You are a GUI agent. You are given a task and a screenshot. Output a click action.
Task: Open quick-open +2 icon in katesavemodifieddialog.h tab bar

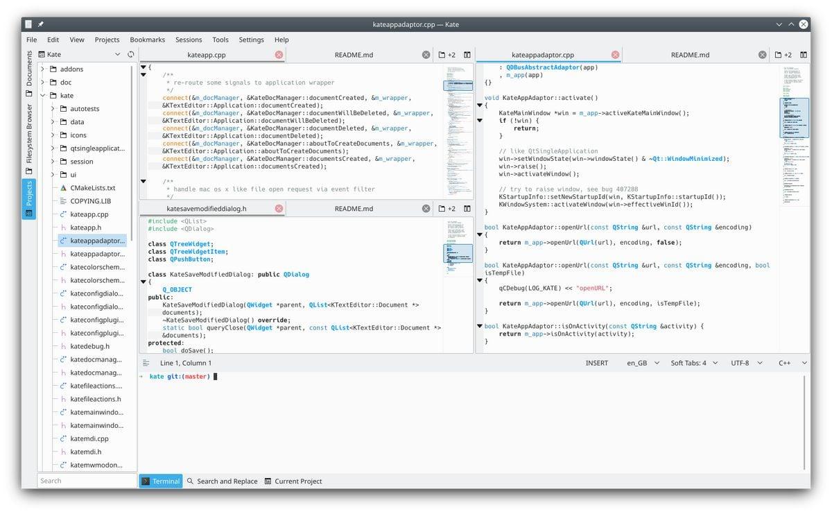447,209
